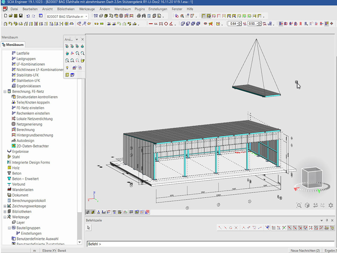Click the New project icon
337x253 pixels.
[5, 16]
